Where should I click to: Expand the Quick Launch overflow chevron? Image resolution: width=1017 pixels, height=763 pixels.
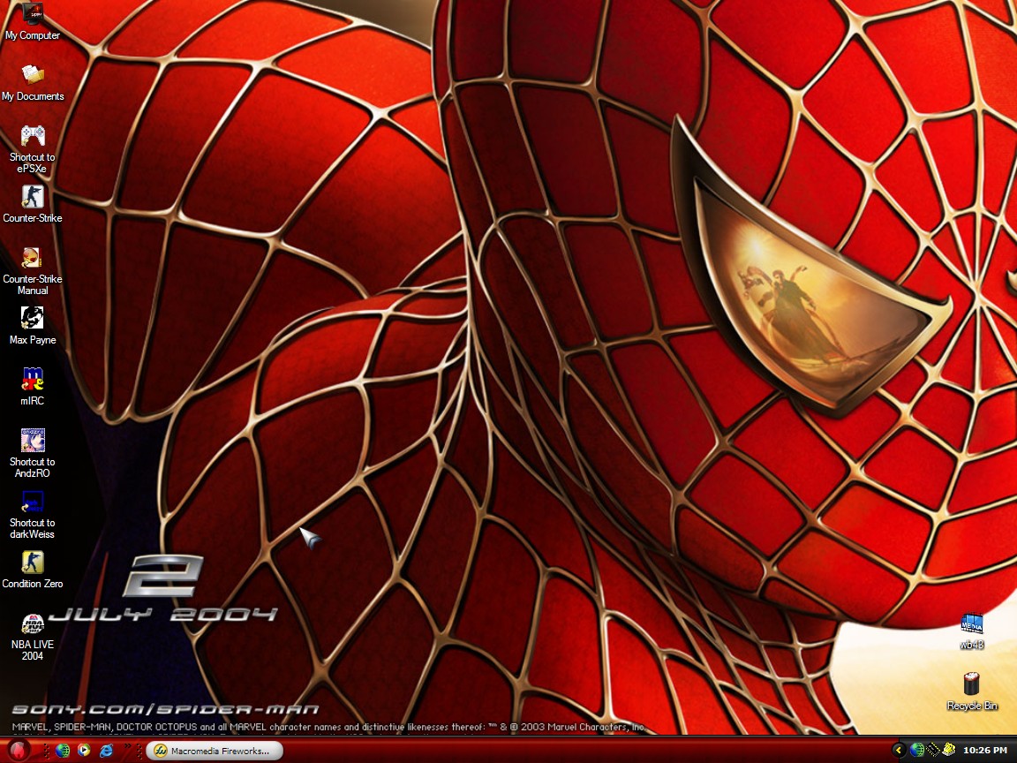[127, 747]
